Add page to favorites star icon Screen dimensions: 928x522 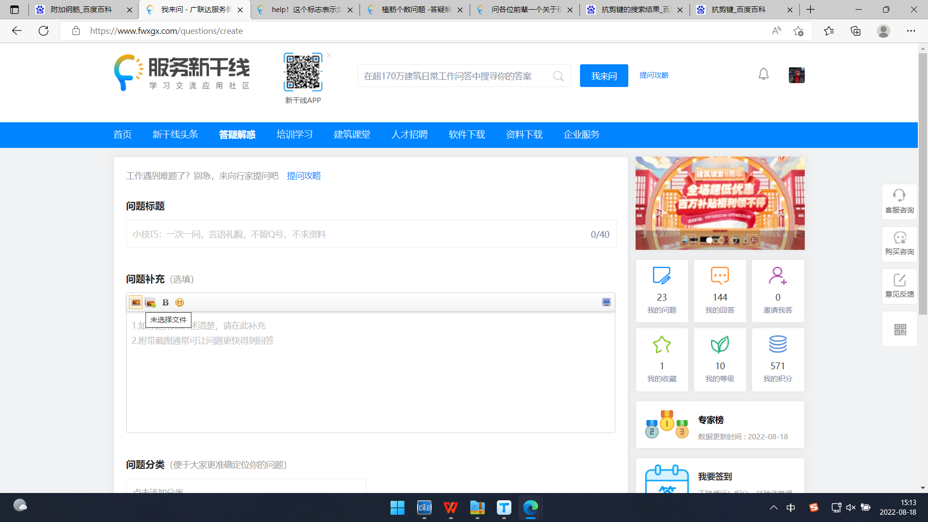point(798,31)
